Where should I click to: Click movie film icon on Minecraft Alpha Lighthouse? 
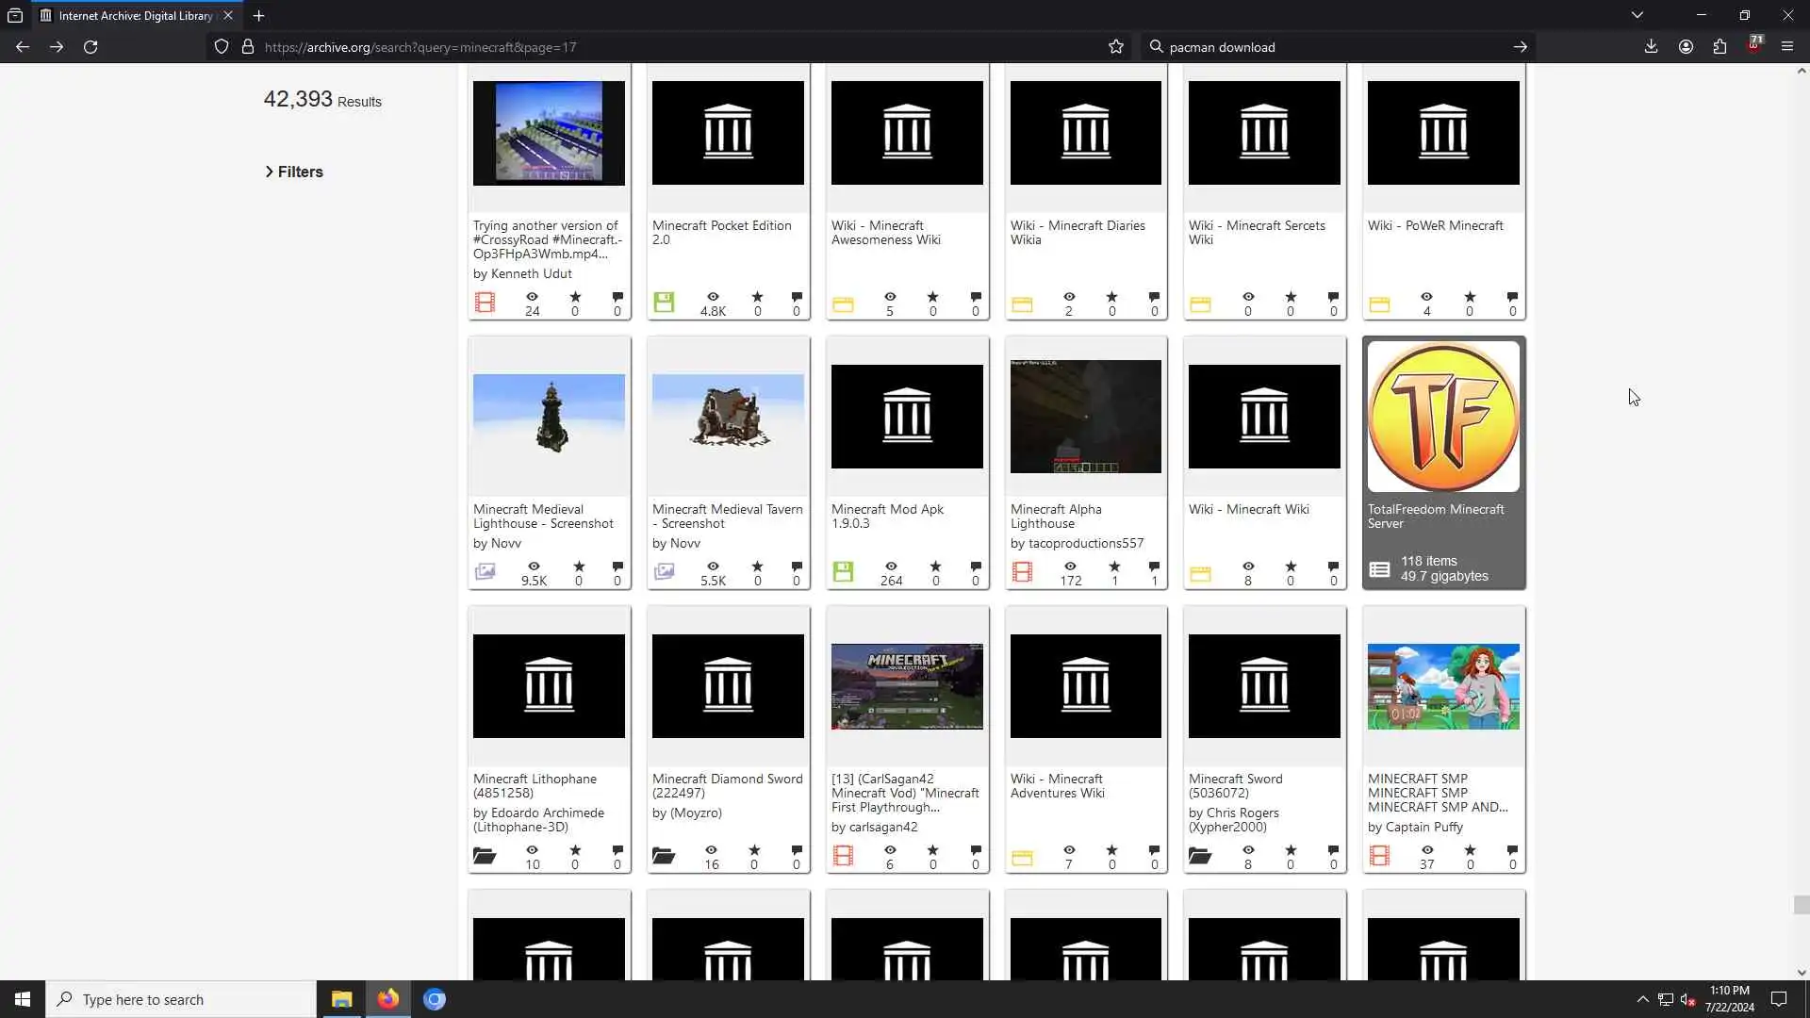pos(1022,572)
